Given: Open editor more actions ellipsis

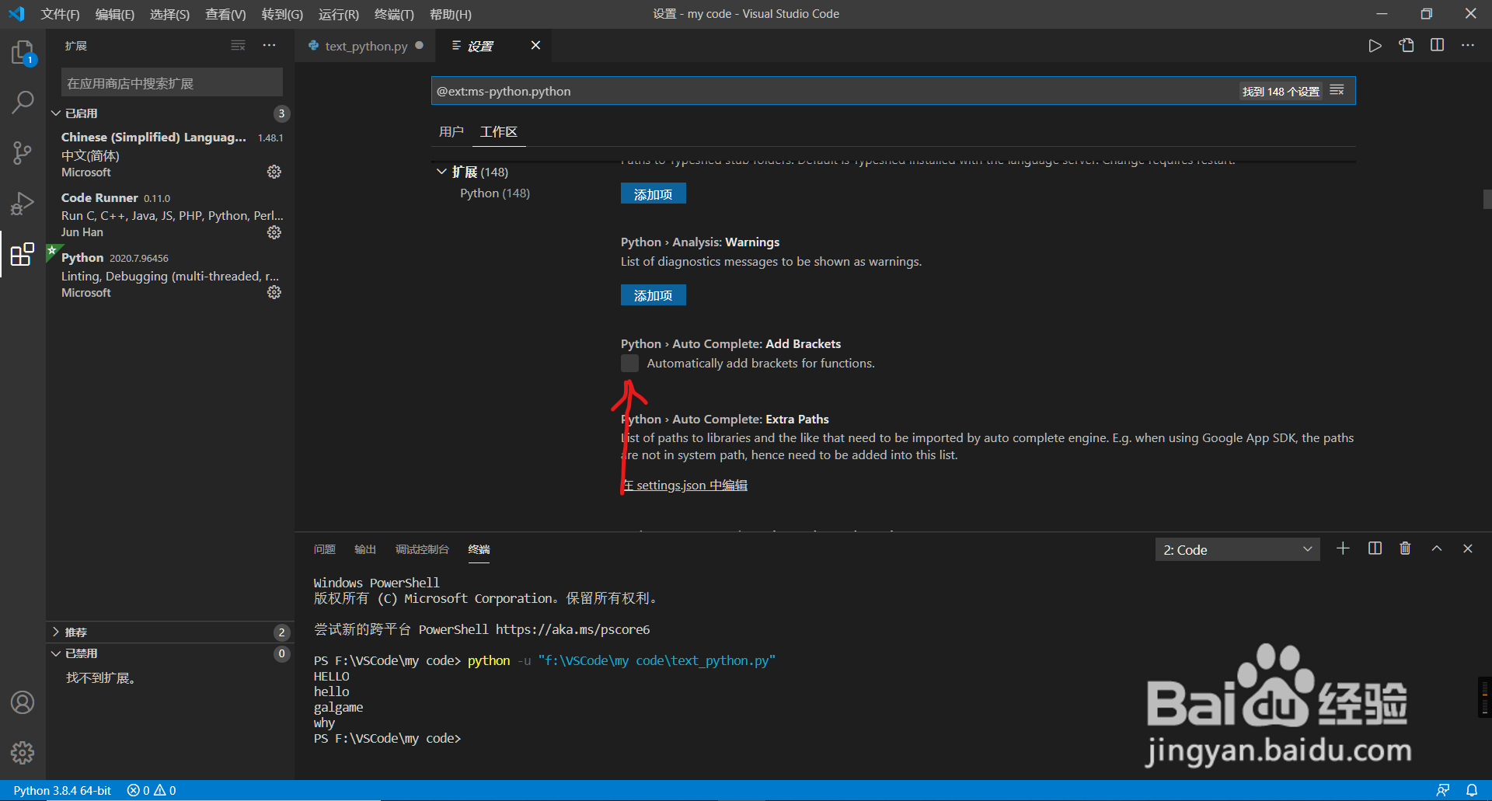Looking at the screenshot, I should 1468,46.
